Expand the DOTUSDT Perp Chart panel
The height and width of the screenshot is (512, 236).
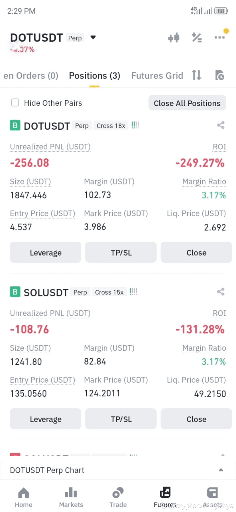tap(118, 470)
